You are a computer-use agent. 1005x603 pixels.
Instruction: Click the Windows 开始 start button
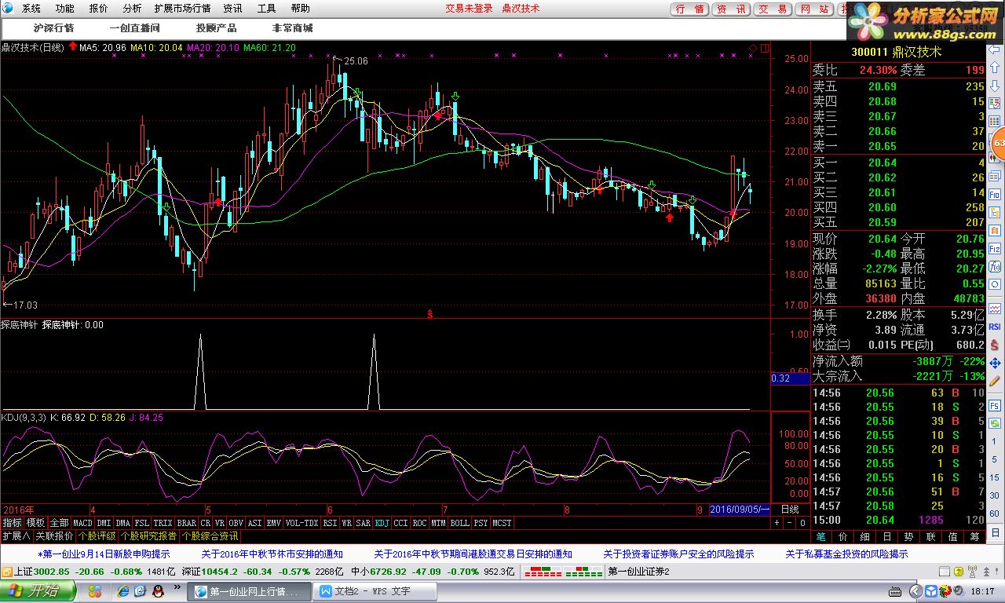tap(39, 592)
